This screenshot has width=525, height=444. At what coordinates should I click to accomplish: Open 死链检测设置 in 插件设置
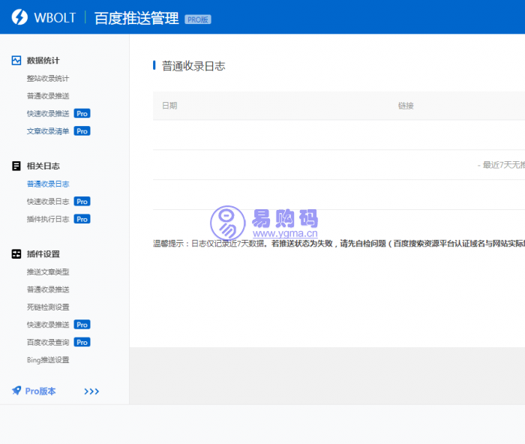48,307
